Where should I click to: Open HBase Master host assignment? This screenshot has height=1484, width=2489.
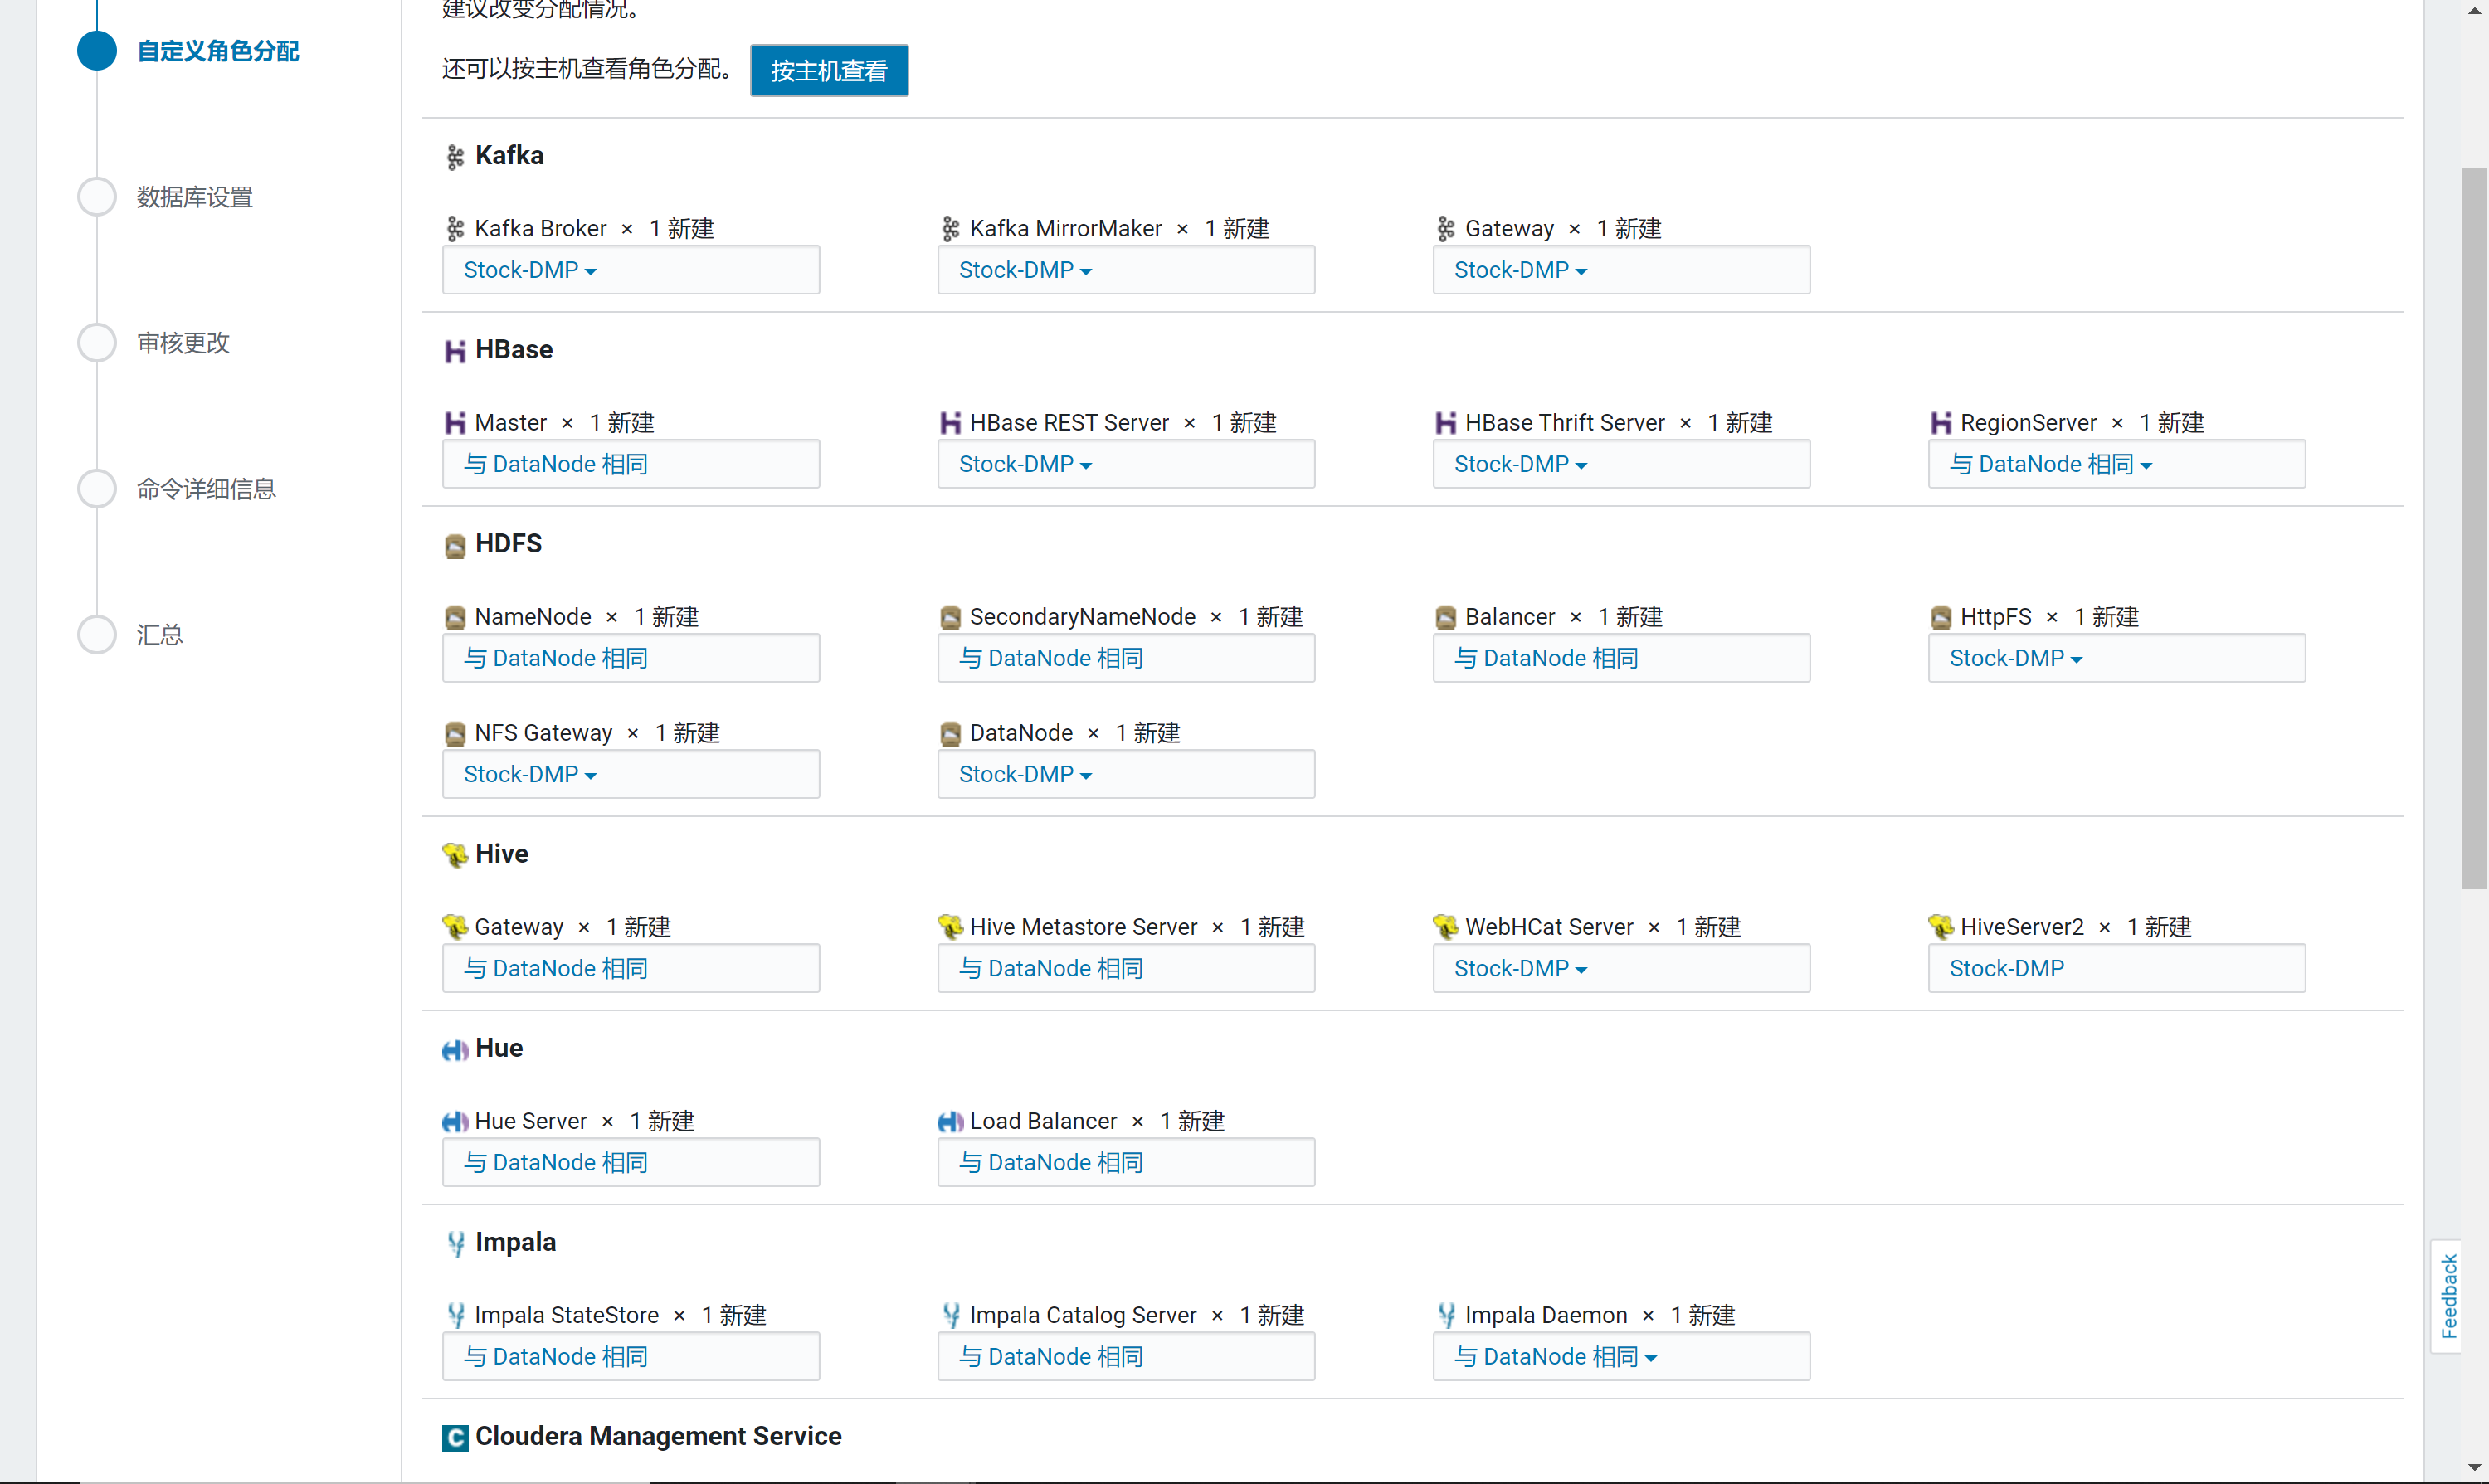tap(631, 464)
